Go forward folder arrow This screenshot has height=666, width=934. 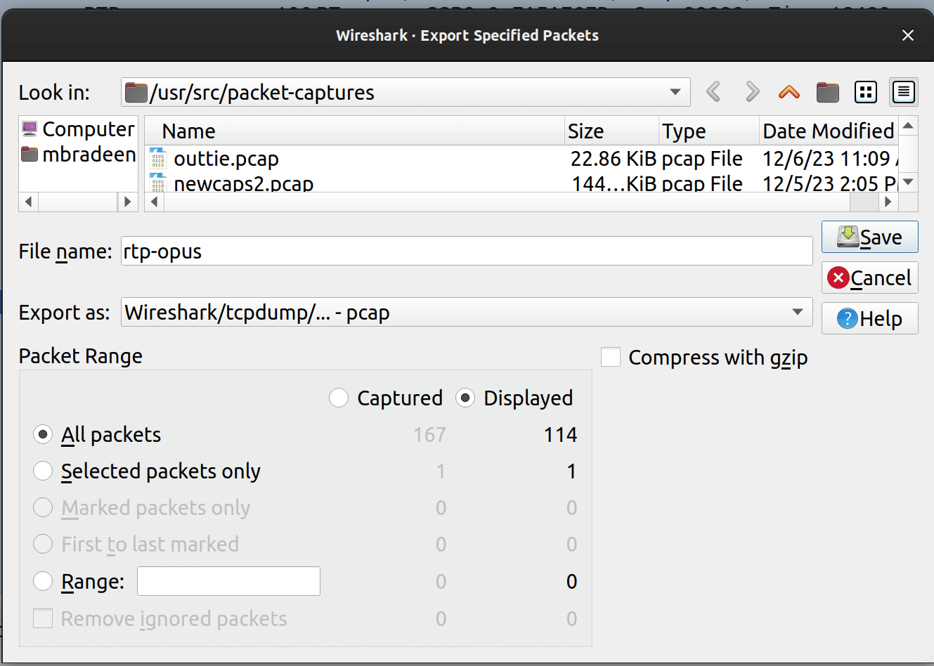click(x=752, y=92)
